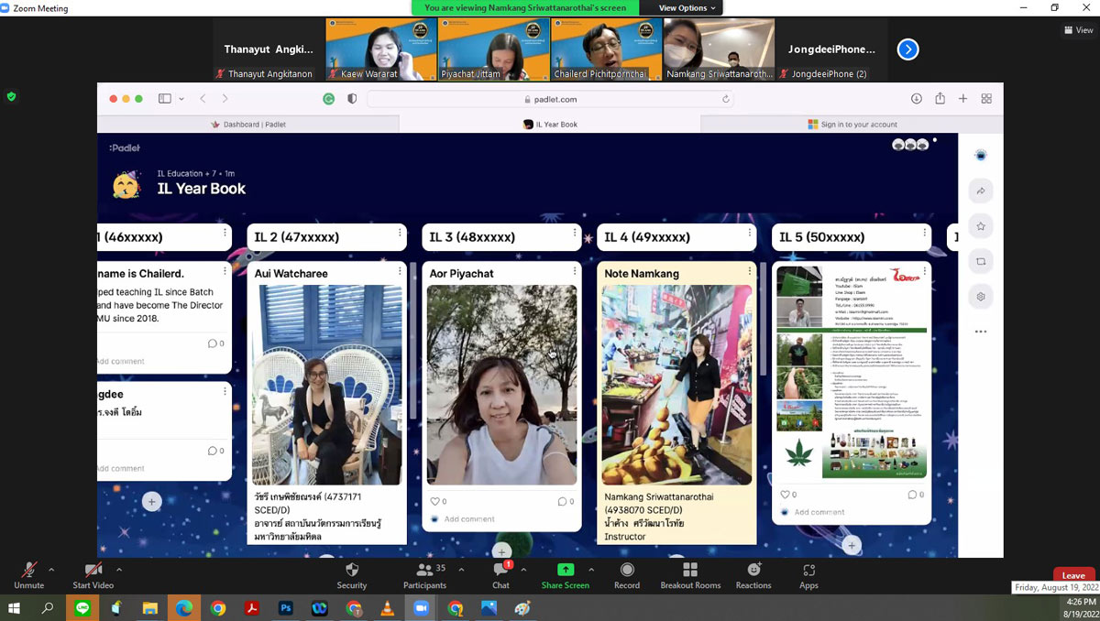Viewport: 1100px width, 621px height.
Task: Start Video camera toggle
Action: tap(93, 570)
